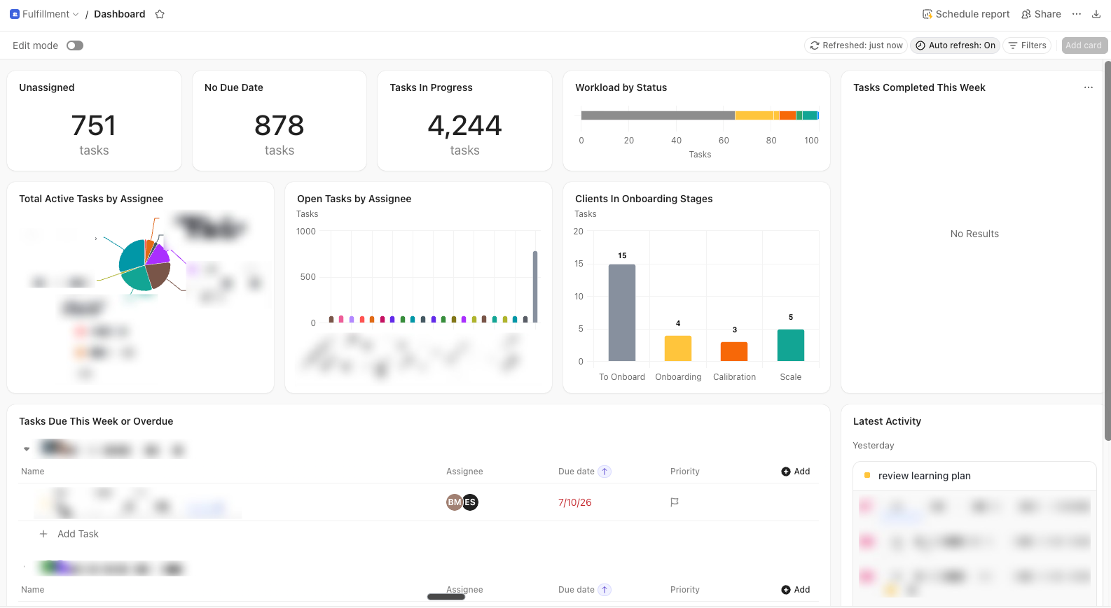This screenshot has height=608, width=1111.
Task: Click the No Due Date 878 count
Action: [280, 126]
